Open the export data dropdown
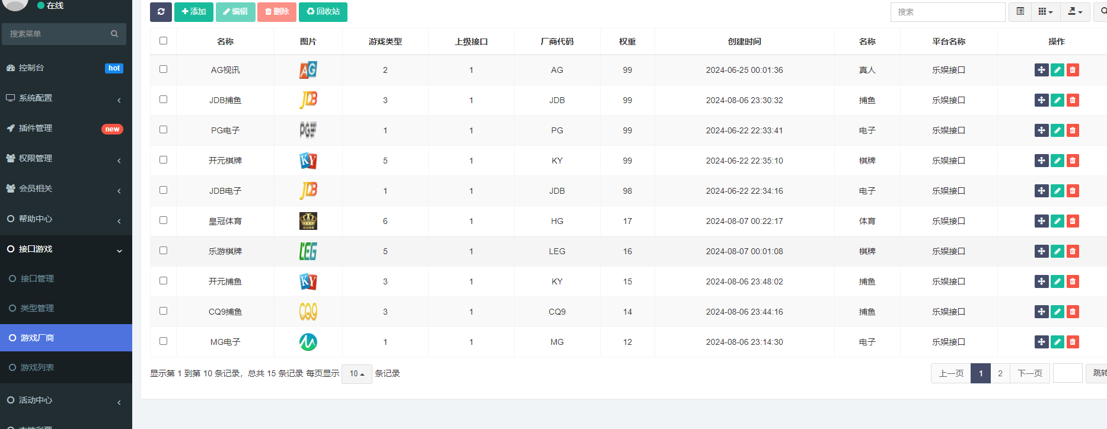 [x=1074, y=12]
